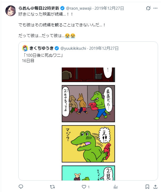Open the three-dot more options menu
Screen dimensions: 161x192
(155, 8)
